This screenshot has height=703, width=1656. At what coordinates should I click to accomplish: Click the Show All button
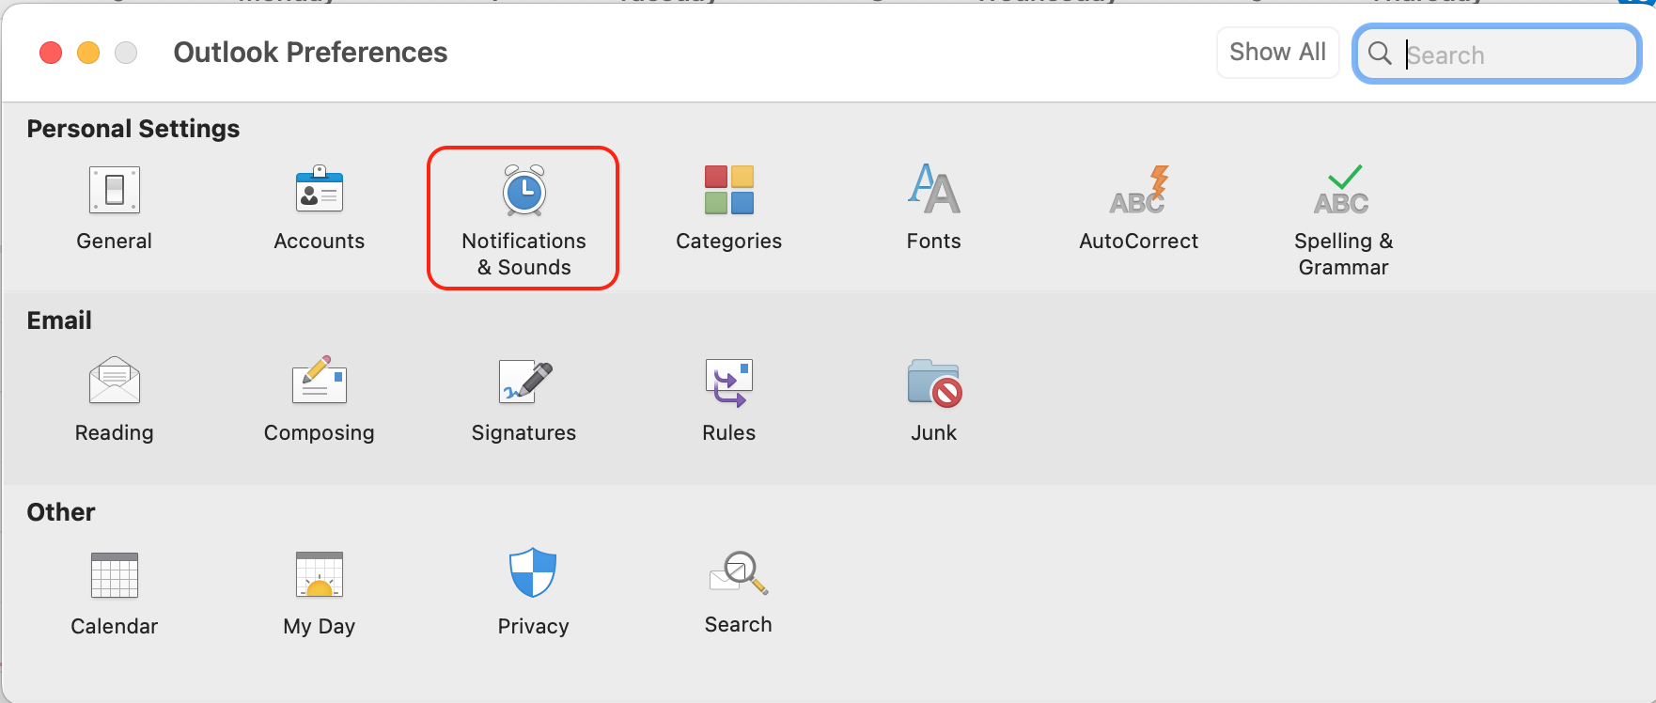1278,53
